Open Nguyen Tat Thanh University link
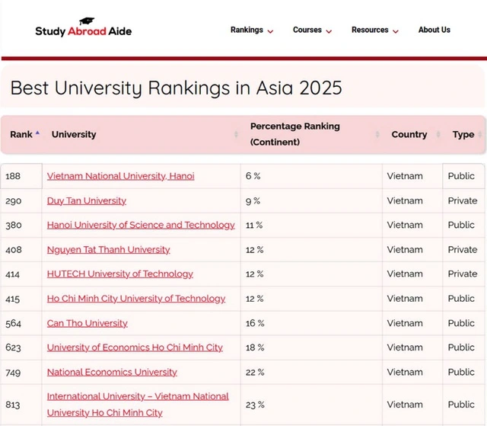Screen dimensions: 487x426 click(108, 249)
